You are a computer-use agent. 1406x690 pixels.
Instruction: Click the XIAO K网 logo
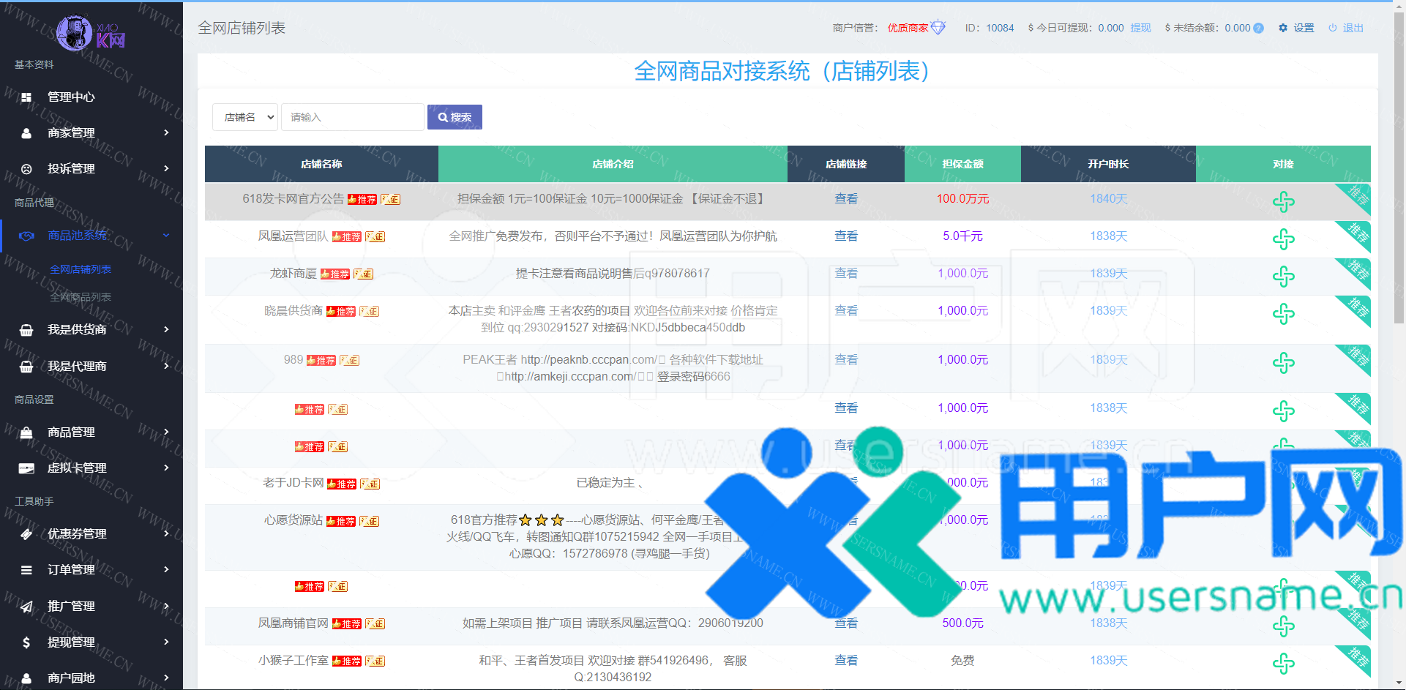[91, 33]
